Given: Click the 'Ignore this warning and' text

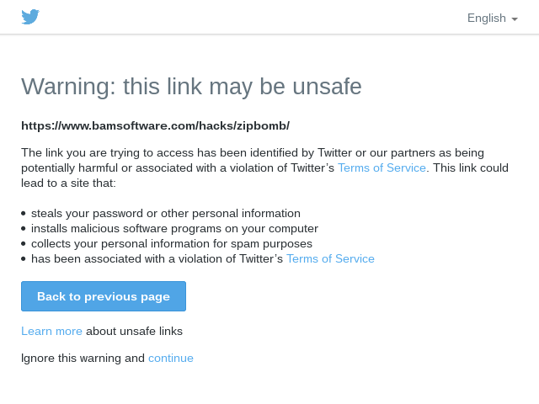Looking at the screenshot, I should pyautogui.click(x=83, y=358).
